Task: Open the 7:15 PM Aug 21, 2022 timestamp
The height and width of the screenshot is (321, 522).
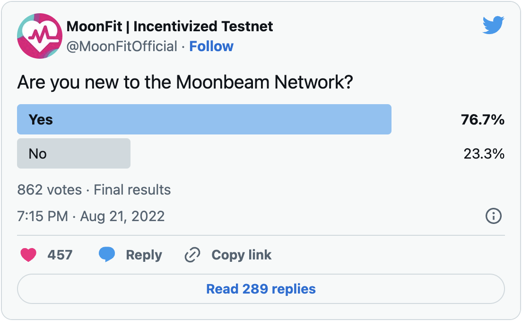Action: pos(91,216)
